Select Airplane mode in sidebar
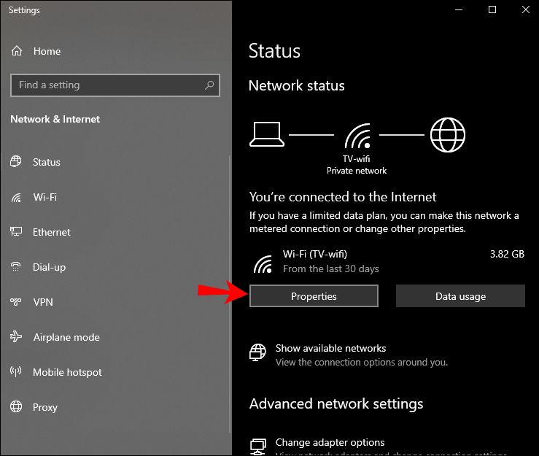Image resolution: width=539 pixels, height=456 pixels. pyautogui.click(x=66, y=337)
